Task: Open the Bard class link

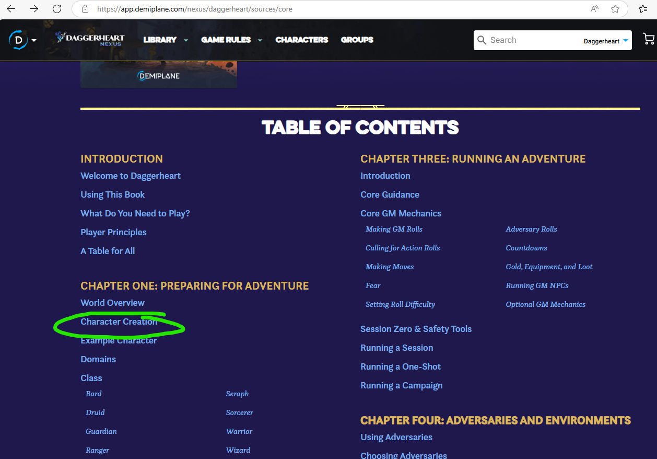Action: point(93,394)
